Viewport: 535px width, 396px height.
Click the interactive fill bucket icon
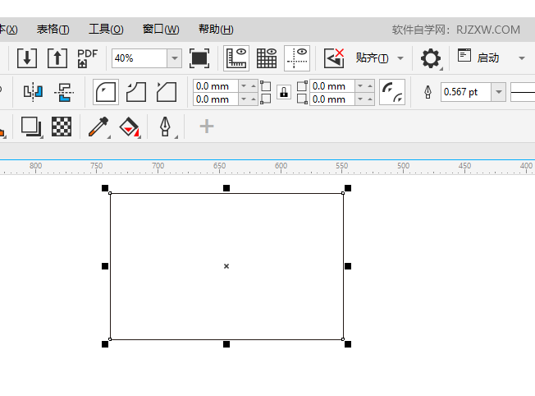(130, 127)
